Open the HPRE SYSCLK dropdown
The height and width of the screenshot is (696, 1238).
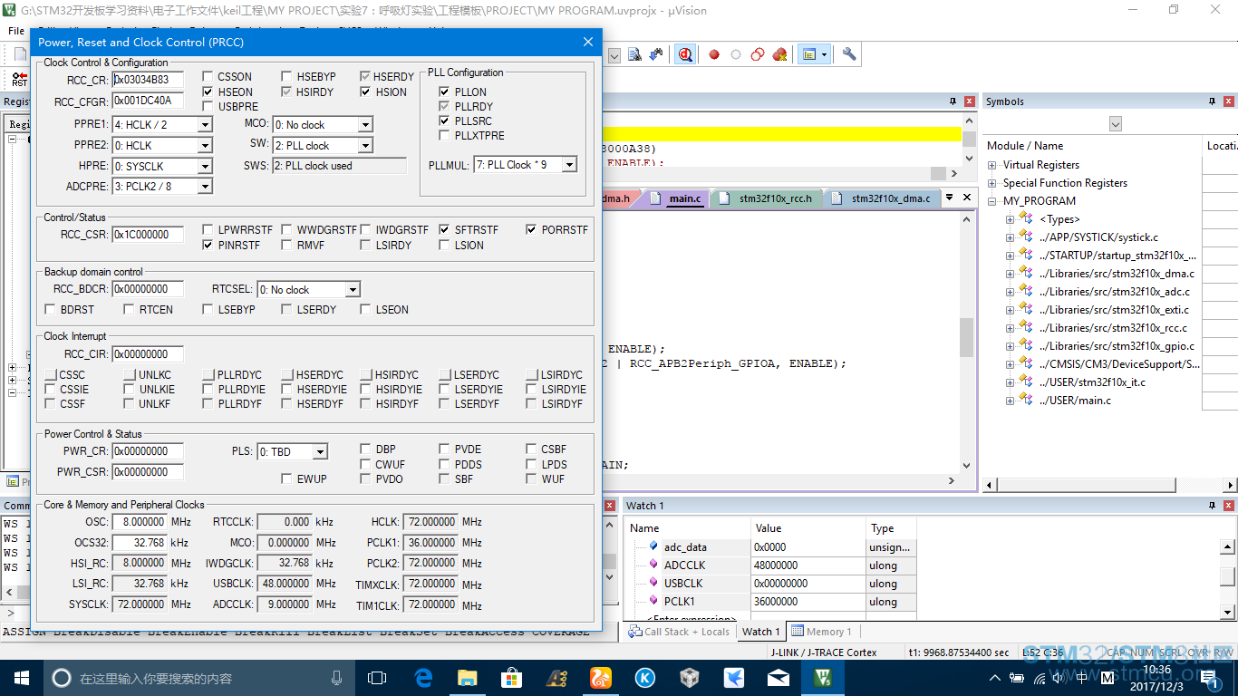[x=205, y=167]
